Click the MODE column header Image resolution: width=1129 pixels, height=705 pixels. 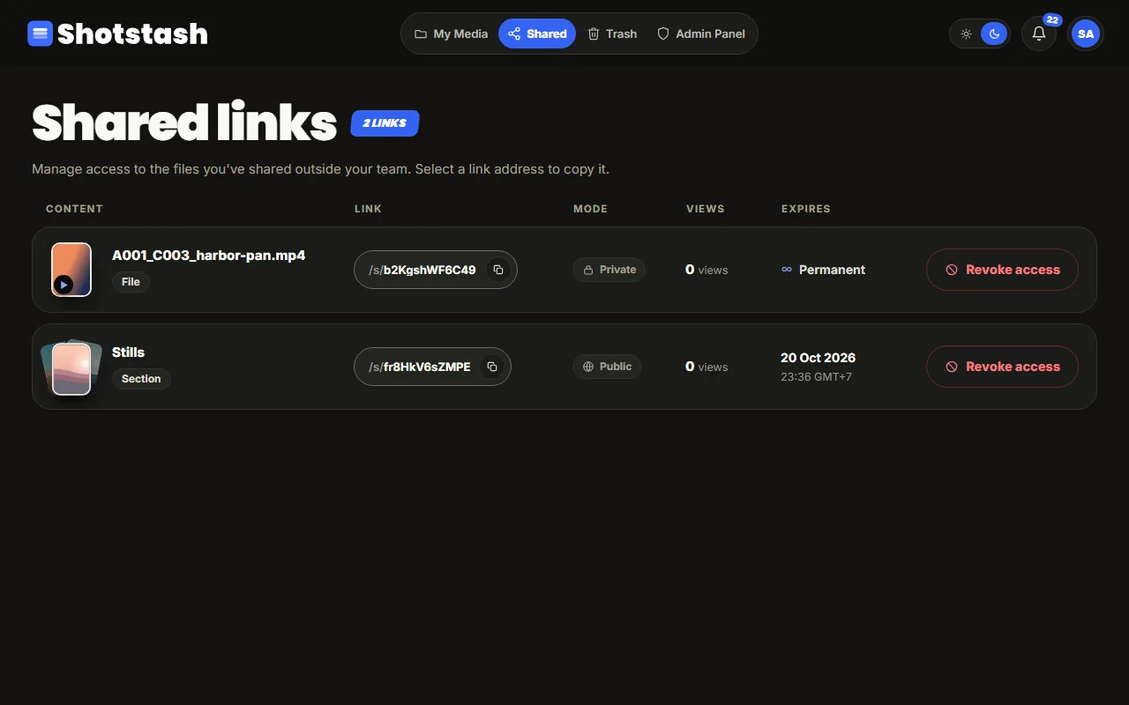coord(590,209)
